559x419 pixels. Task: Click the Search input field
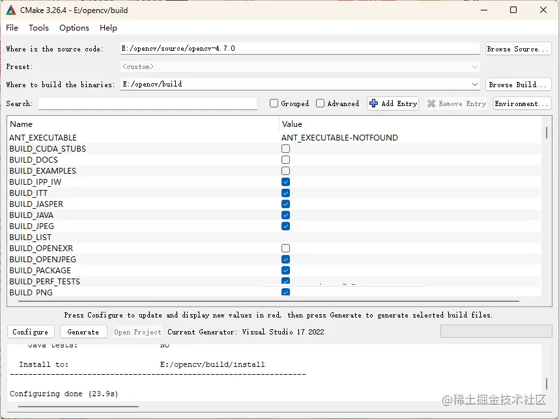pyautogui.click(x=148, y=103)
